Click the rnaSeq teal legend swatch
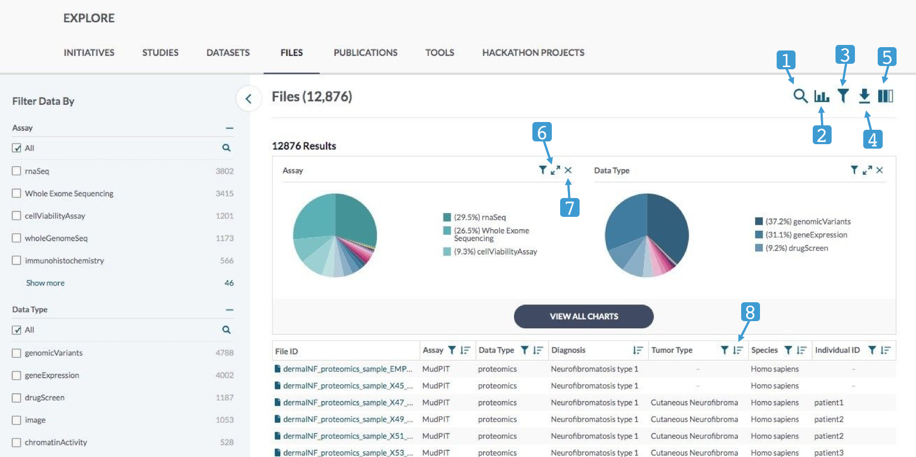 pos(447,217)
